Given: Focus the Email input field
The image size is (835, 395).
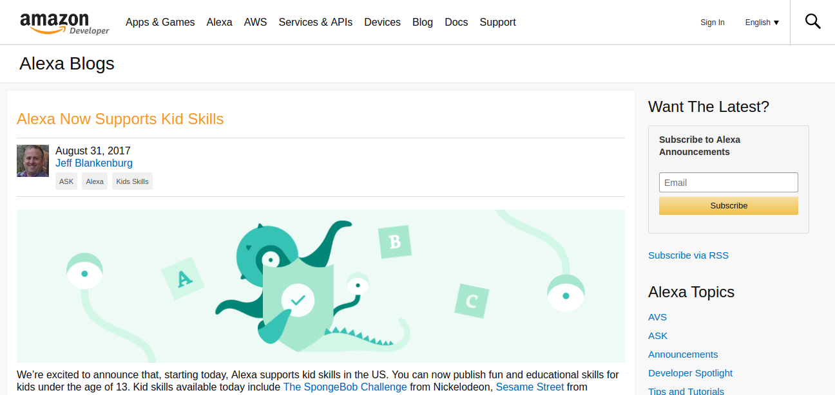Looking at the screenshot, I should click(x=729, y=183).
